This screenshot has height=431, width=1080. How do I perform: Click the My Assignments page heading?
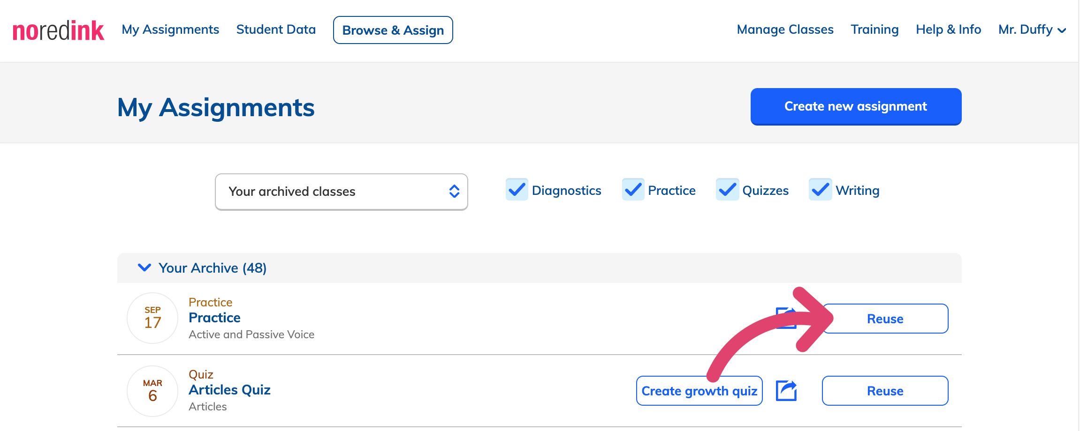(x=216, y=107)
